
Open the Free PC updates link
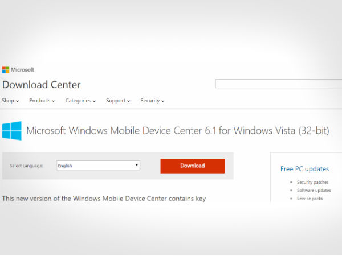304,169
